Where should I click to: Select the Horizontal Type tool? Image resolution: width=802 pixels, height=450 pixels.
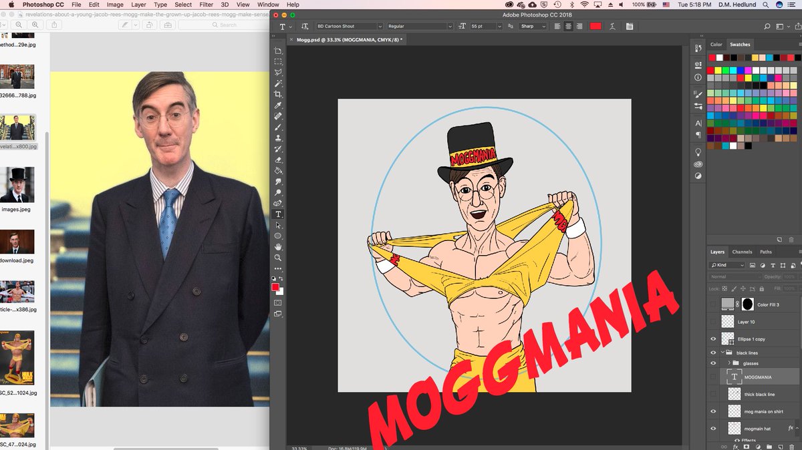pos(278,214)
